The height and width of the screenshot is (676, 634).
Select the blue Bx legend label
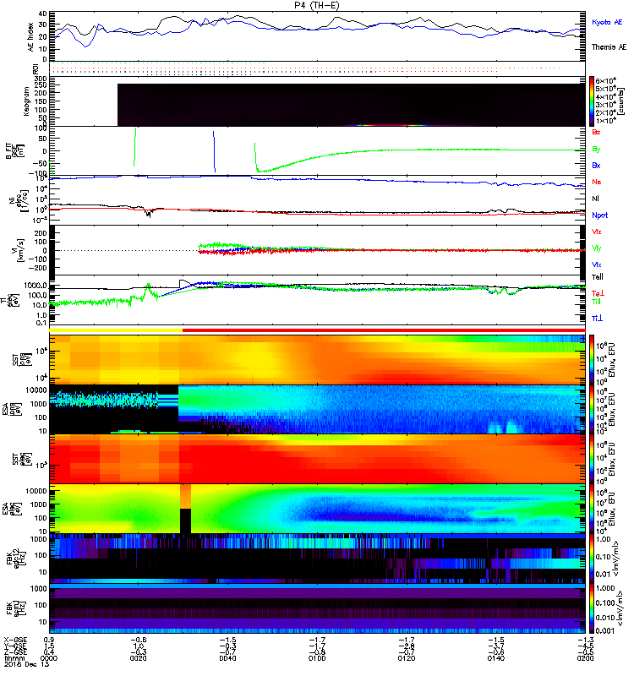pyautogui.click(x=596, y=165)
